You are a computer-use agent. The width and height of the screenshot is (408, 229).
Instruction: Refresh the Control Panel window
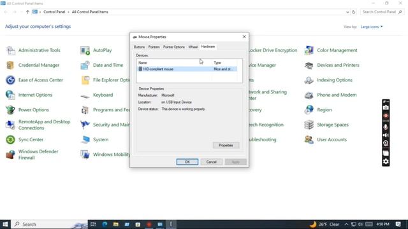coord(353,12)
